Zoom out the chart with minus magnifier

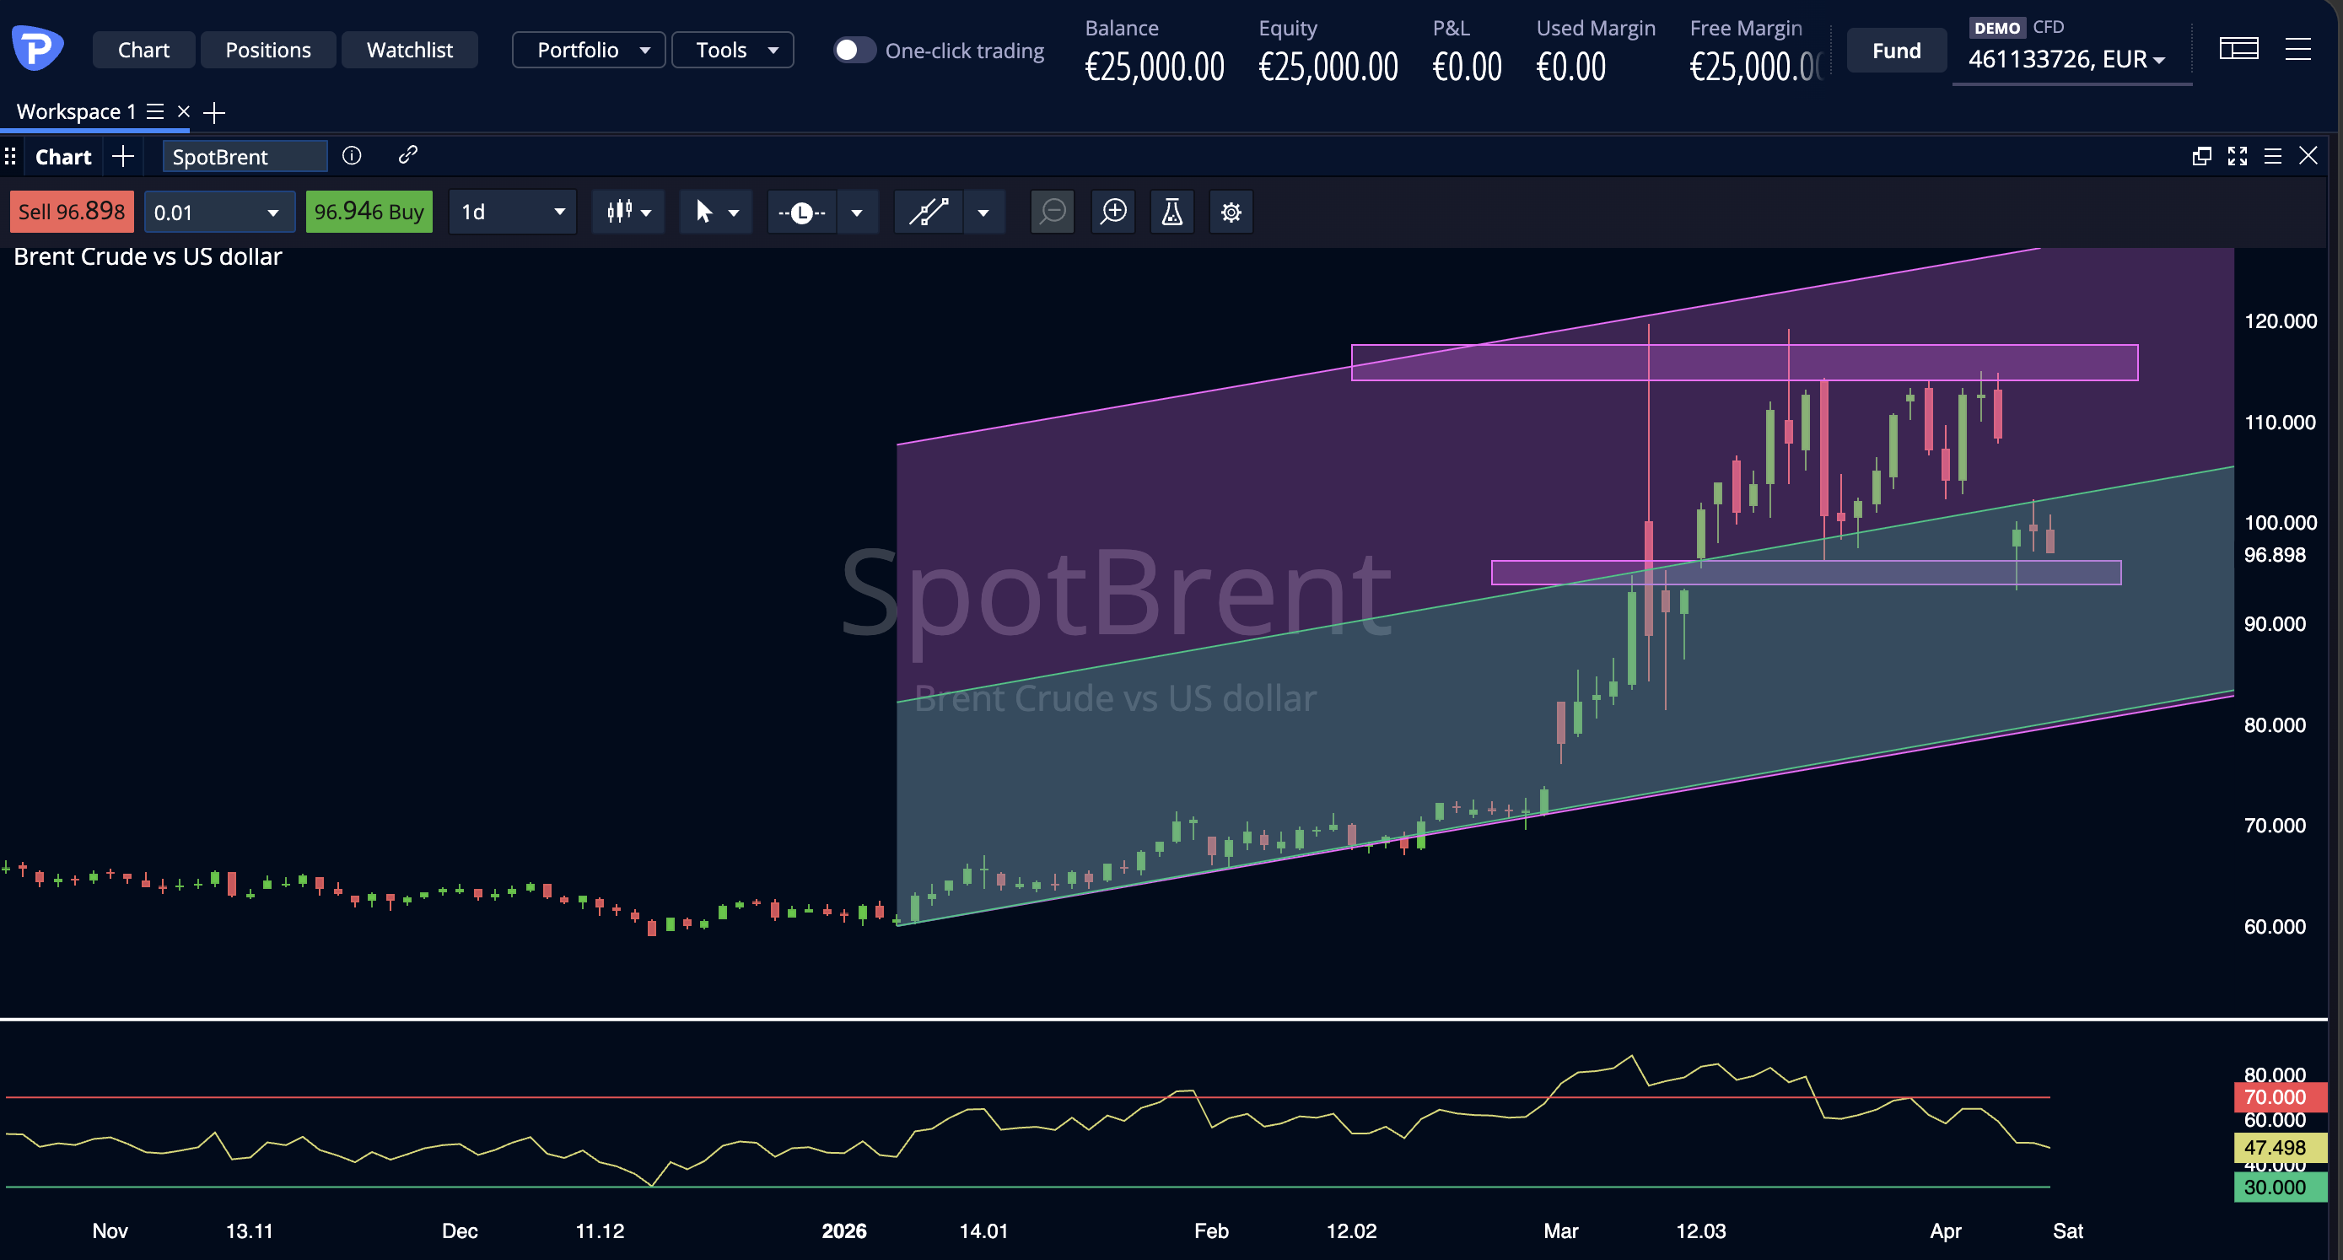1053,212
